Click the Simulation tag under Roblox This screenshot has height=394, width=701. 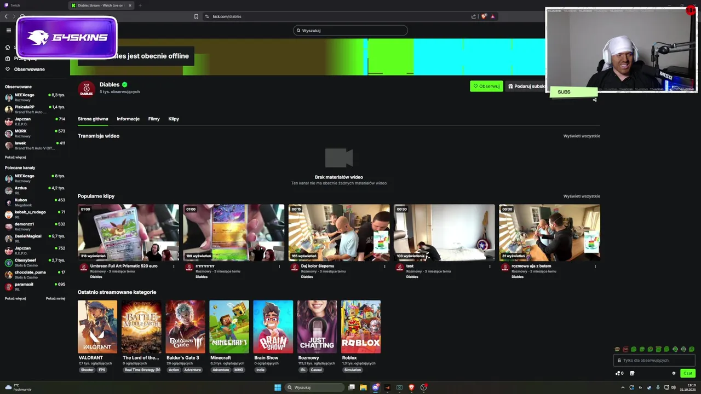pos(353,370)
